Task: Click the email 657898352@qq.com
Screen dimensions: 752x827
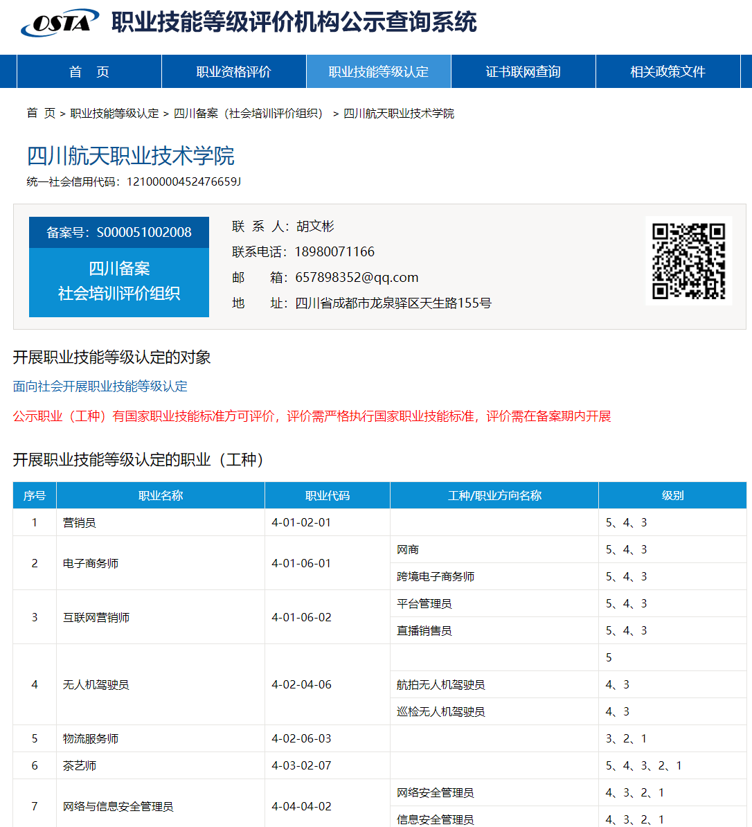Action: coord(357,278)
